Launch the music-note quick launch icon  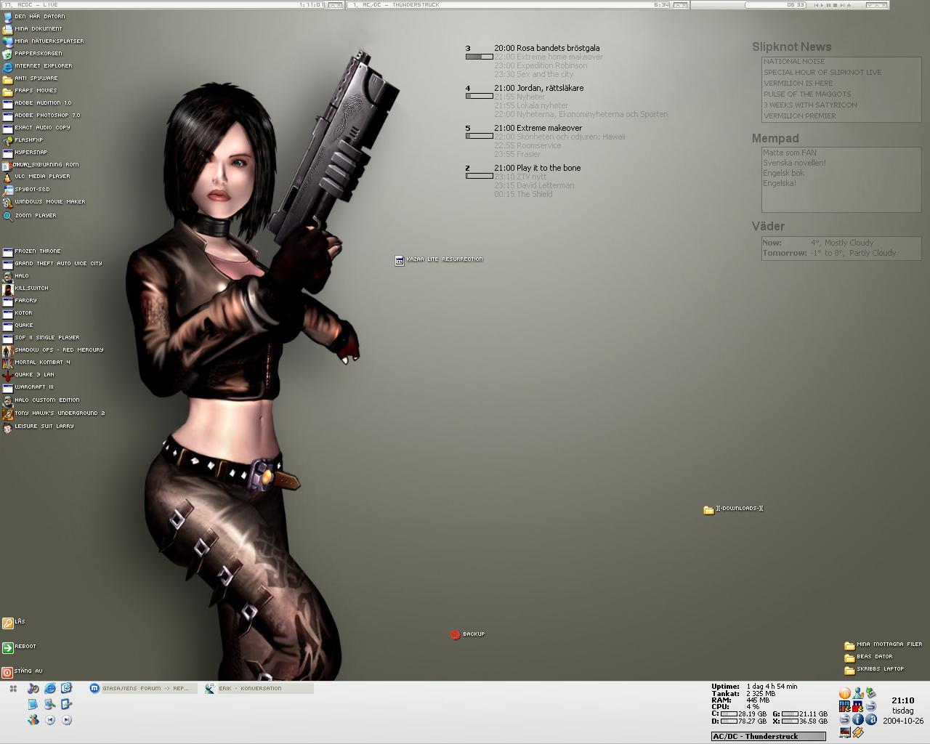pyautogui.click(x=33, y=688)
